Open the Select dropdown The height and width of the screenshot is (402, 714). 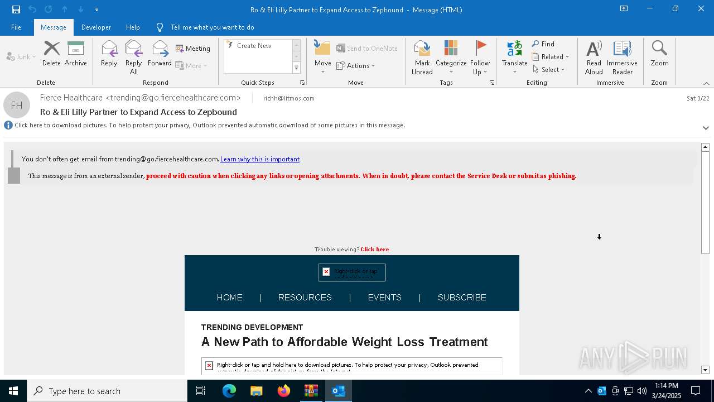coord(549,70)
